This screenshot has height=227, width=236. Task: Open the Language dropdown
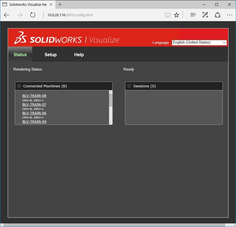(x=199, y=42)
